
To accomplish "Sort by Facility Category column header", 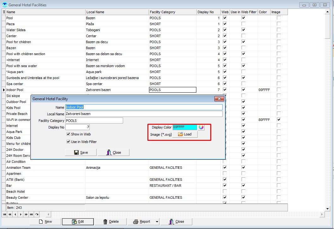I will pos(172,12).
